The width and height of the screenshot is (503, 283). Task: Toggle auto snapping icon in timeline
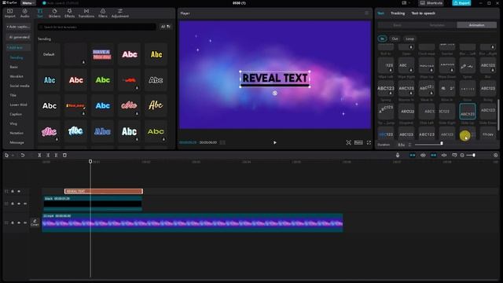point(423,156)
